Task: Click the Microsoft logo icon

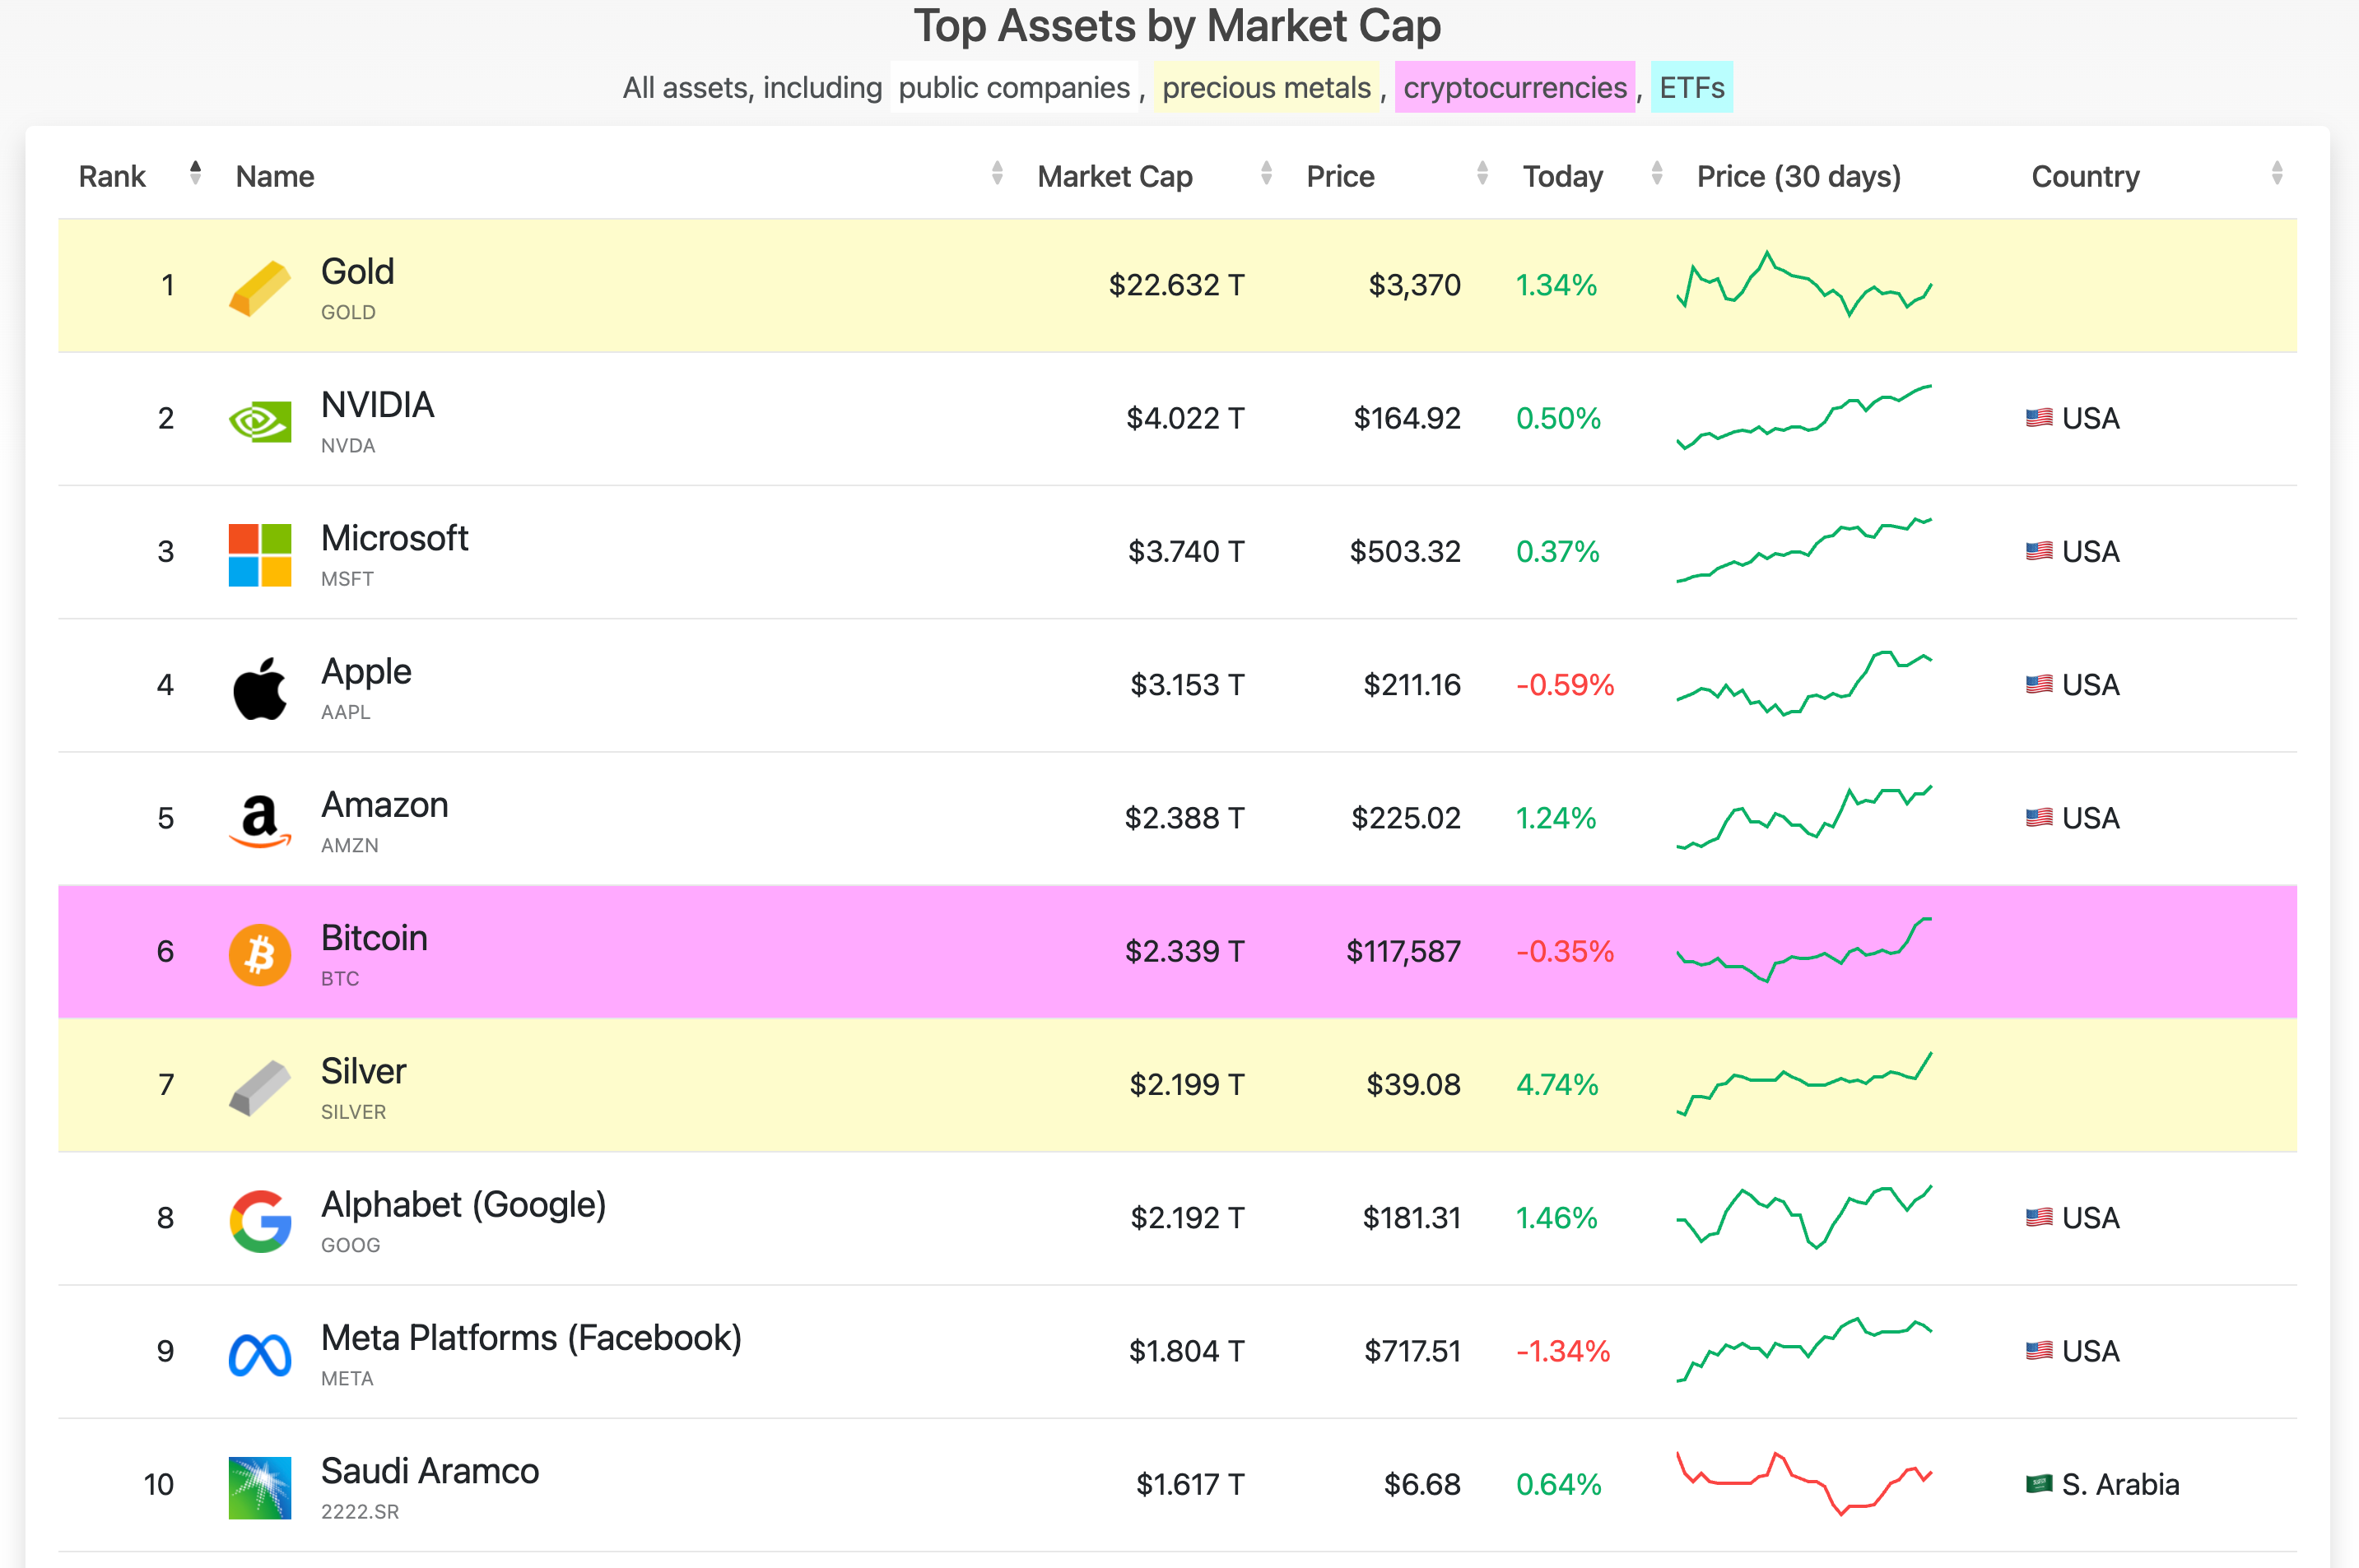Action: tap(260, 555)
